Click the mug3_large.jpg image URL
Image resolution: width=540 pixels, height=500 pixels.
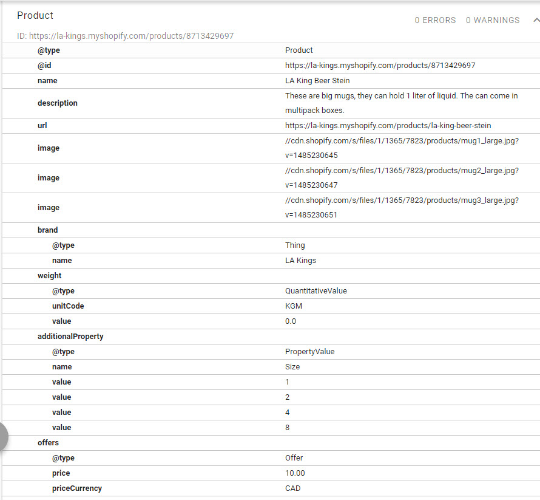tap(402, 208)
